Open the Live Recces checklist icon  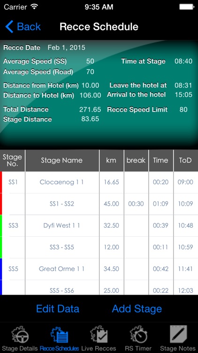pos(99,336)
